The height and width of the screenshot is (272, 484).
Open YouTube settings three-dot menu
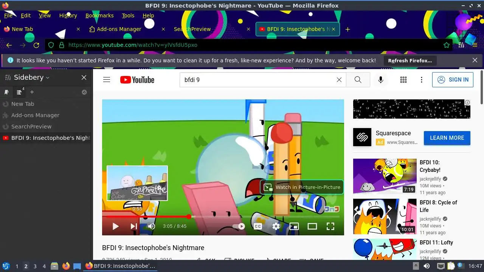[x=422, y=80]
